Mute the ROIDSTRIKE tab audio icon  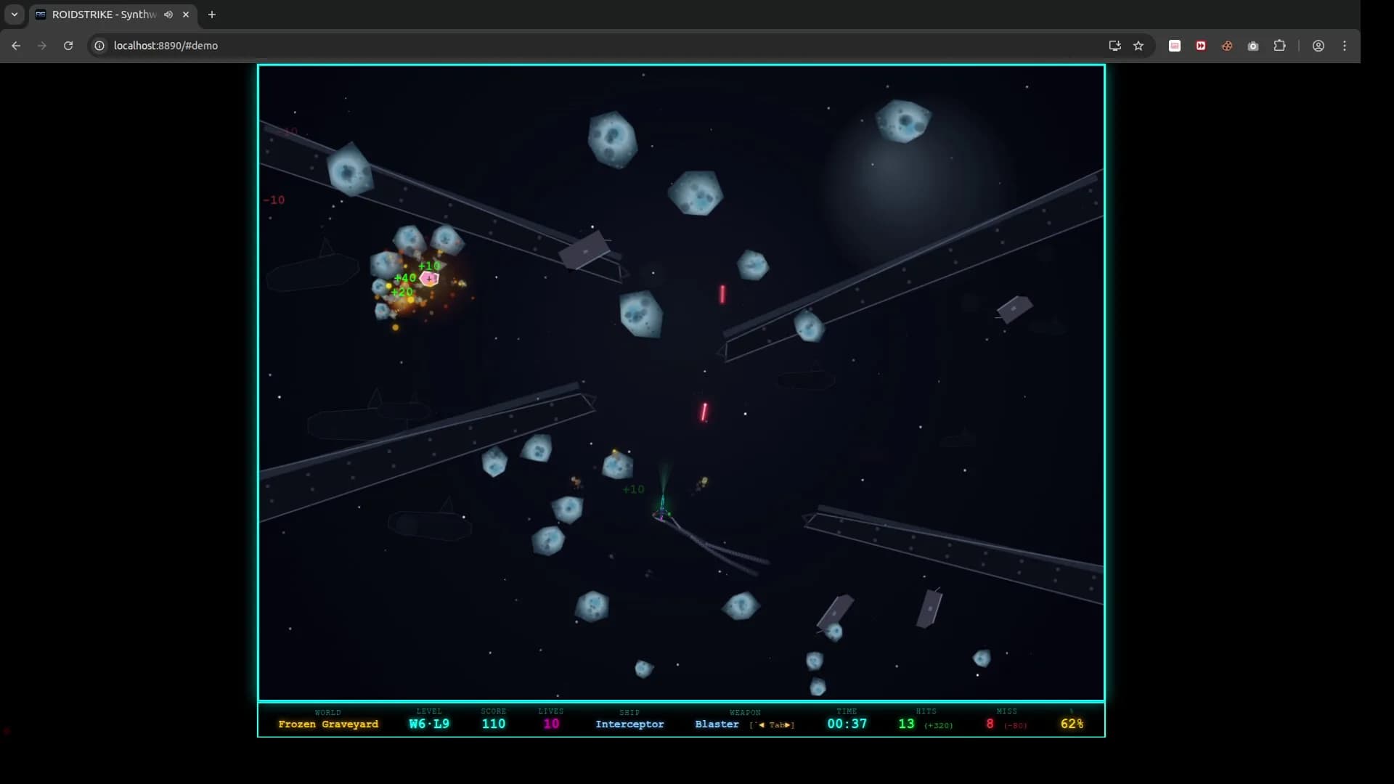[x=168, y=15]
